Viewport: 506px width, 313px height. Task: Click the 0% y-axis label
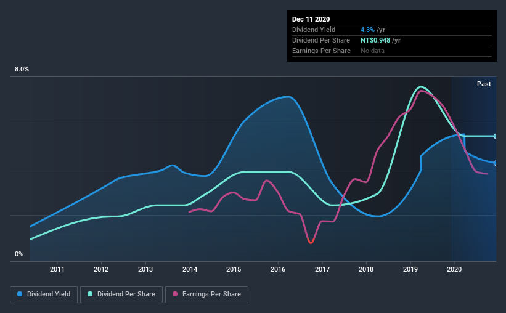click(19, 254)
